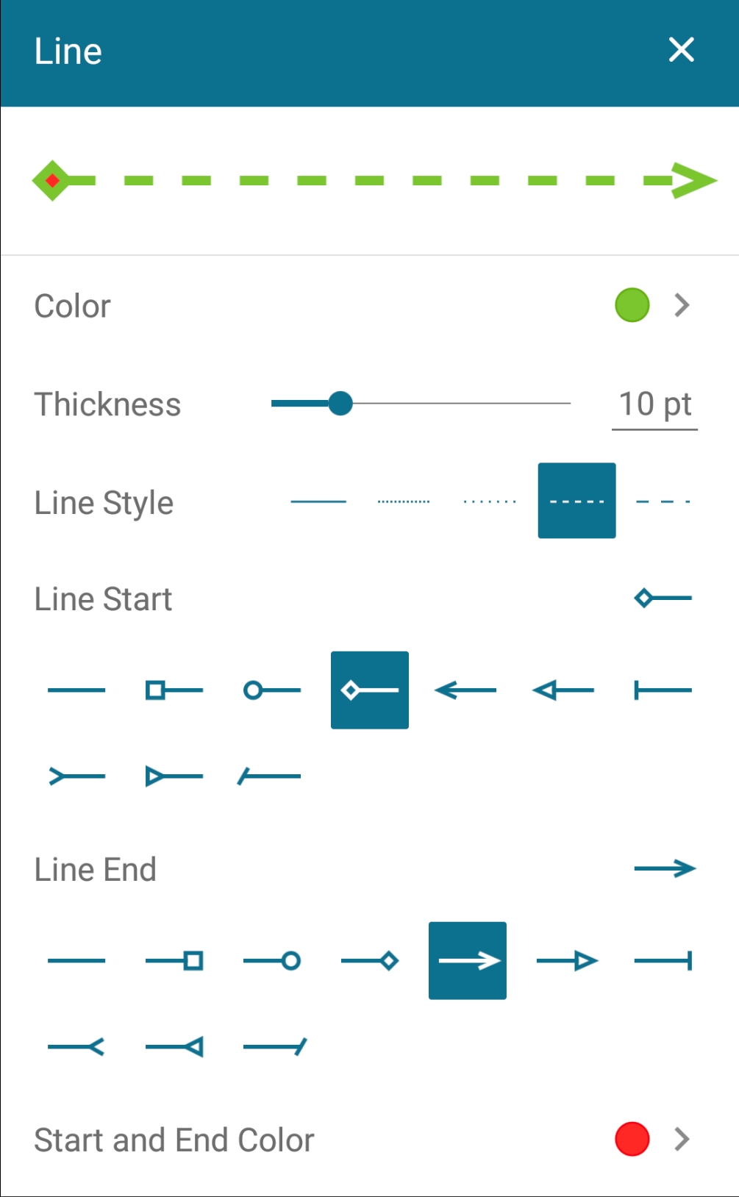Select the circle line start marker
Screen dimensions: 739x1197
pos(270,690)
